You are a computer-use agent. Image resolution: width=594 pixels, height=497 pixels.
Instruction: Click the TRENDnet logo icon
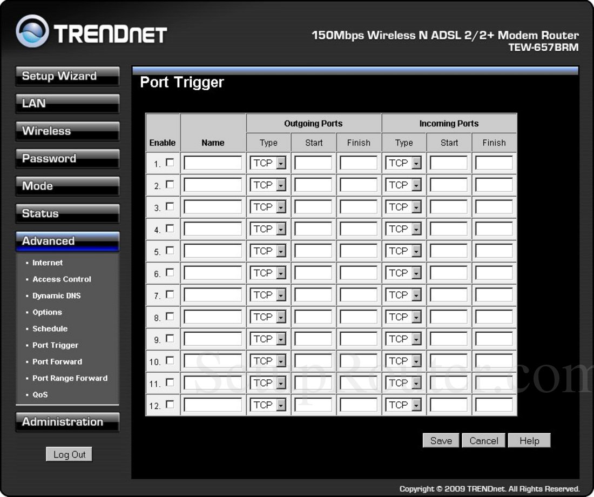(x=33, y=31)
